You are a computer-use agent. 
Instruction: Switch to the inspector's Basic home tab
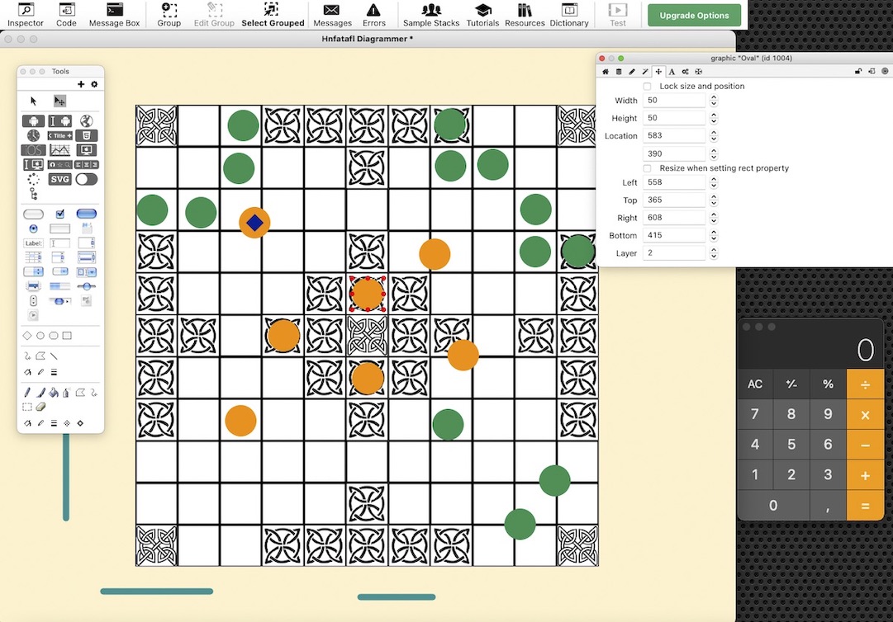(x=605, y=72)
